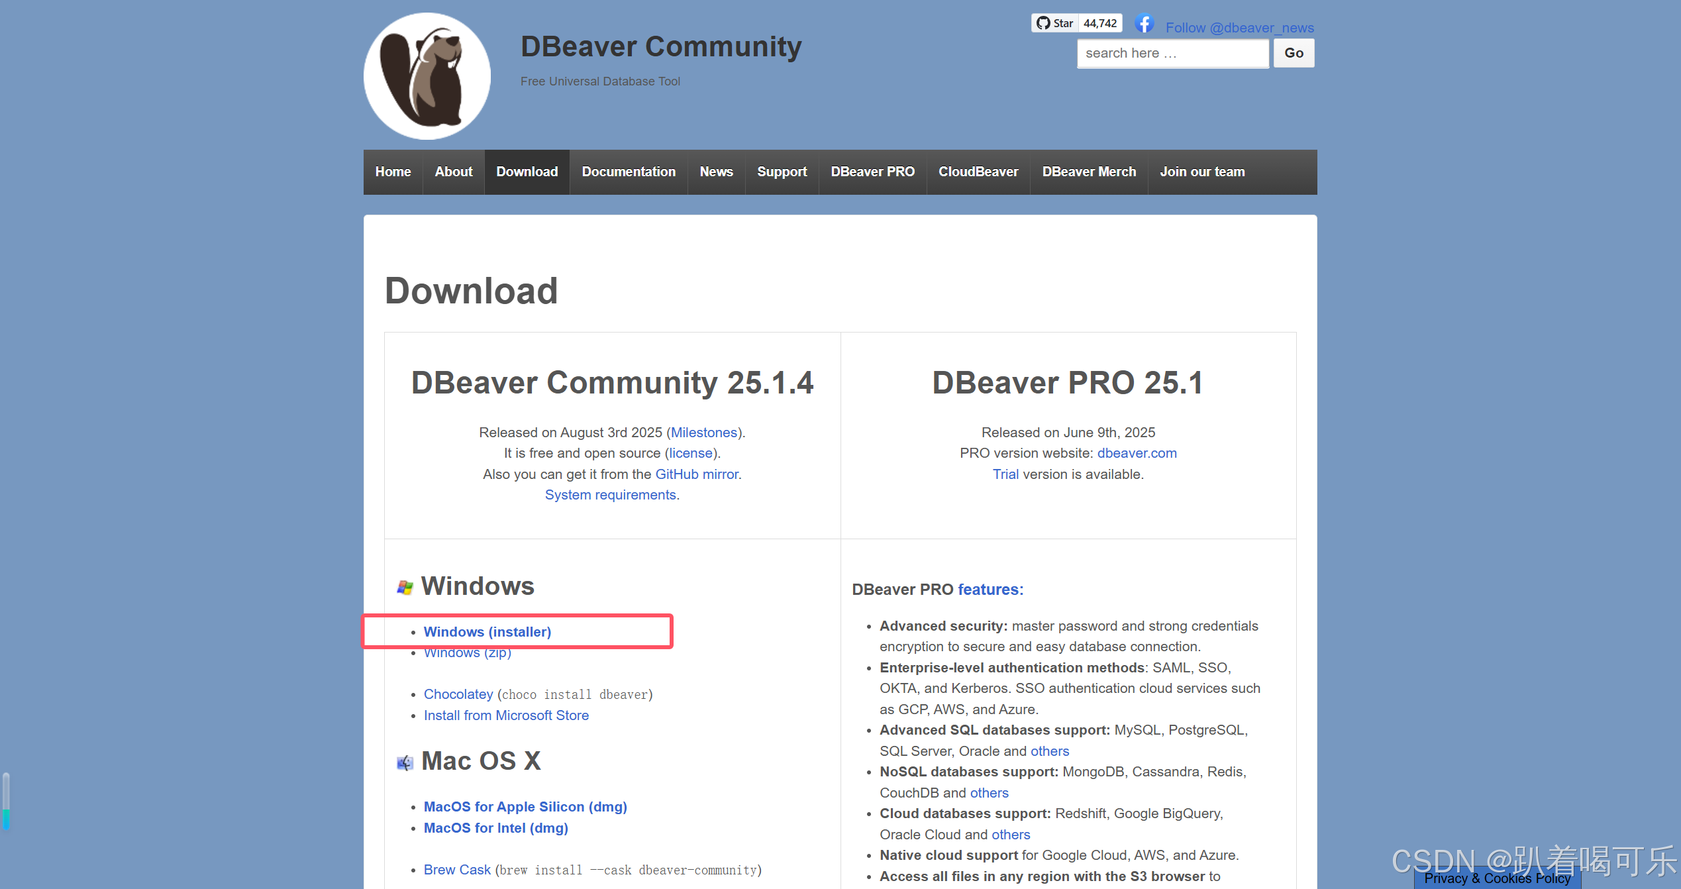The height and width of the screenshot is (889, 1681).
Task: Open the CloudBeaver menu item
Action: click(x=978, y=172)
